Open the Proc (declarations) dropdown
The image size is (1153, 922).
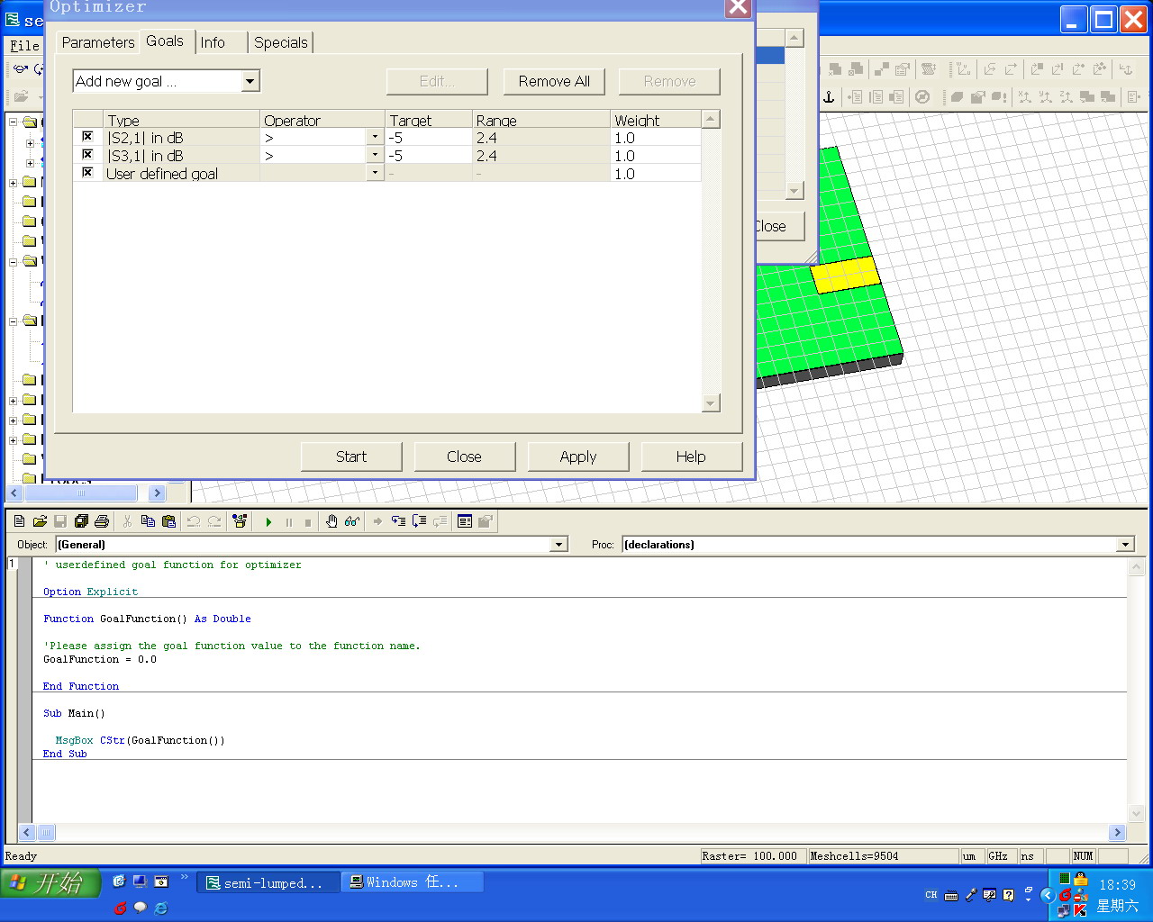pyautogui.click(x=1125, y=544)
